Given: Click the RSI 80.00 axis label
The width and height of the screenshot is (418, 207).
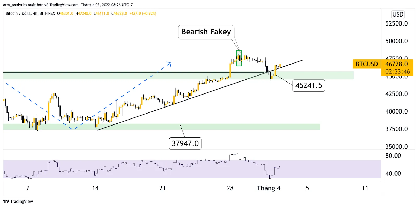Looking at the screenshot, I should (x=393, y=156).
